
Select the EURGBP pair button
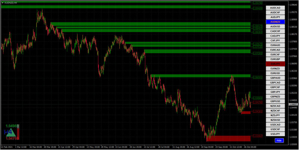coord(275,59)
